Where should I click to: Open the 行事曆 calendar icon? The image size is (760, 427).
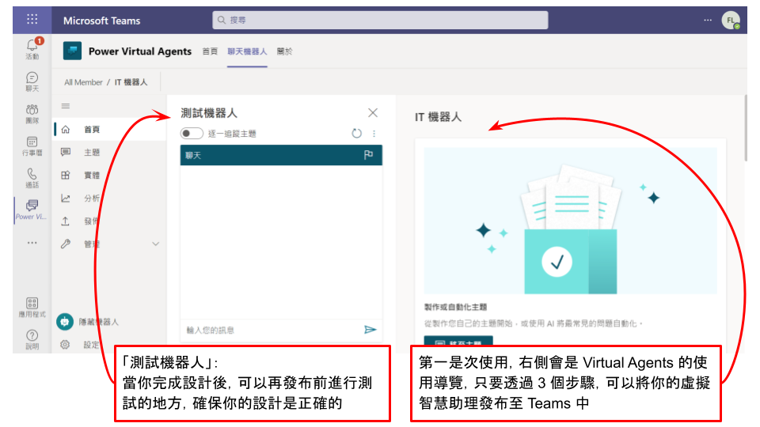(32, 145)
